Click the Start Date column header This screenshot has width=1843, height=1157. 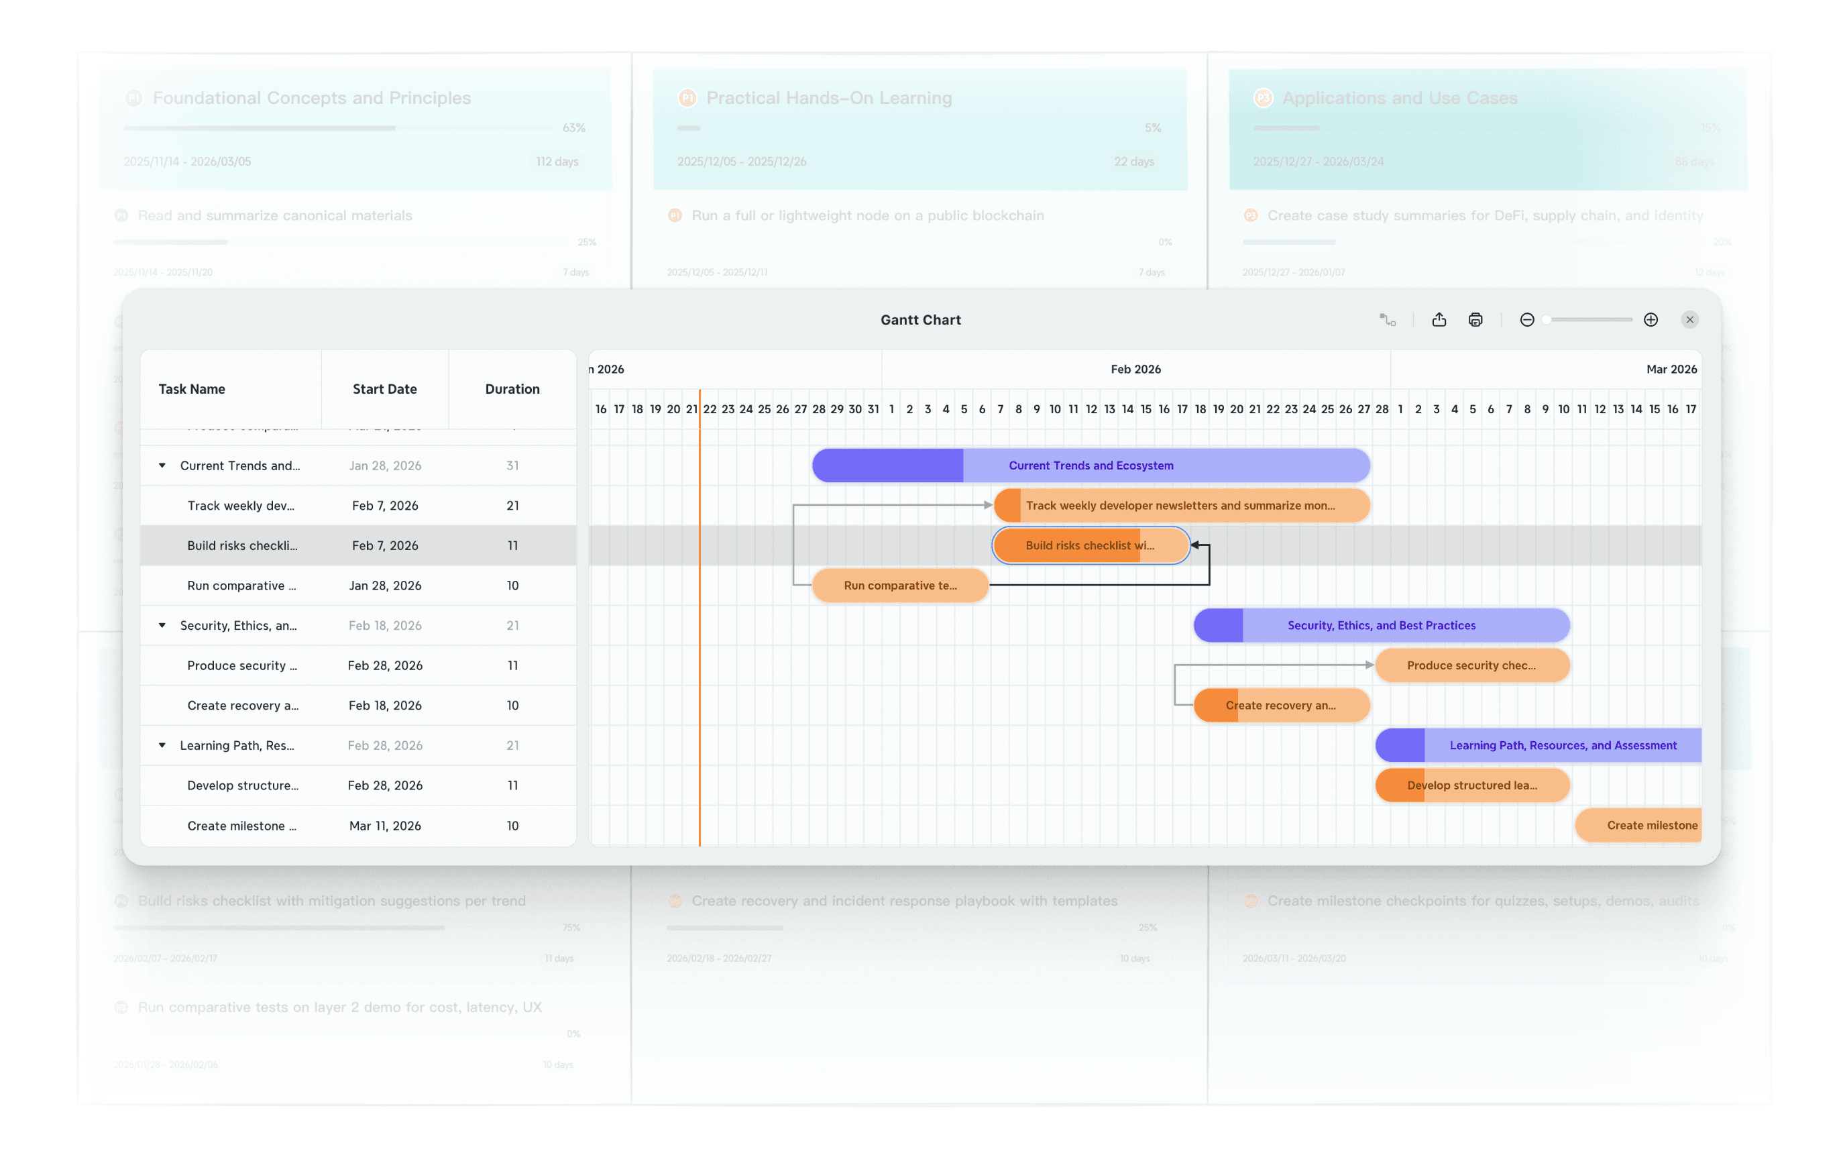384,389
